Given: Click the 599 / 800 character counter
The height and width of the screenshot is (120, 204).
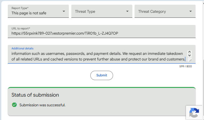Looking at the screenshot, I should click(186, 66).
